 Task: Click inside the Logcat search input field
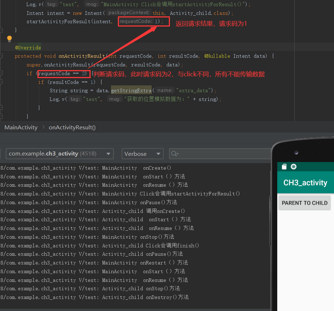tap(218, 154)
